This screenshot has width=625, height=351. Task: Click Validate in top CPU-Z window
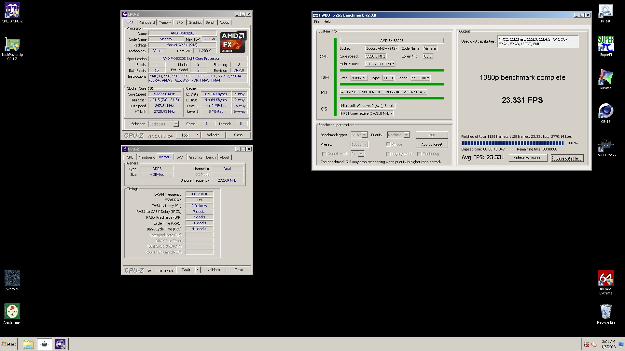click(x=213, y=135)
